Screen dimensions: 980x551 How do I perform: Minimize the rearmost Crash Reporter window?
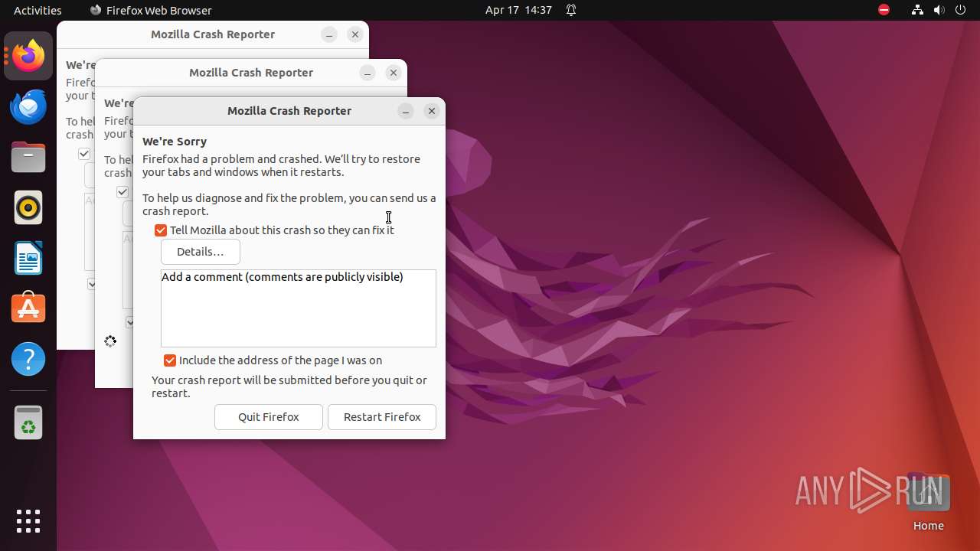pyautogui.click(x=329, y=34)
